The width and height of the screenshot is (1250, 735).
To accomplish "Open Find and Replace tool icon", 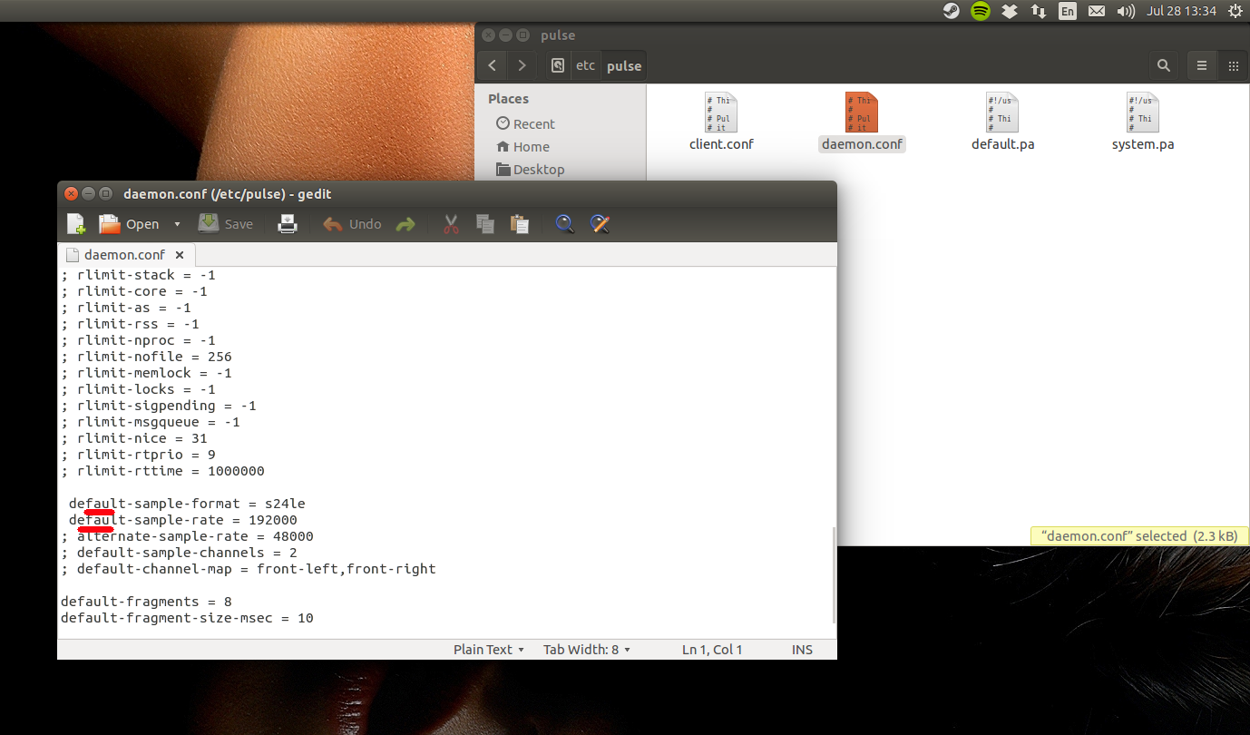I will click(599, 224).
